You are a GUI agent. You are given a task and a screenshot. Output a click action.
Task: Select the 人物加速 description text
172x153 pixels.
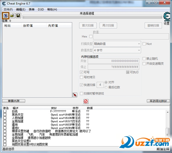(x=17, y=118)
